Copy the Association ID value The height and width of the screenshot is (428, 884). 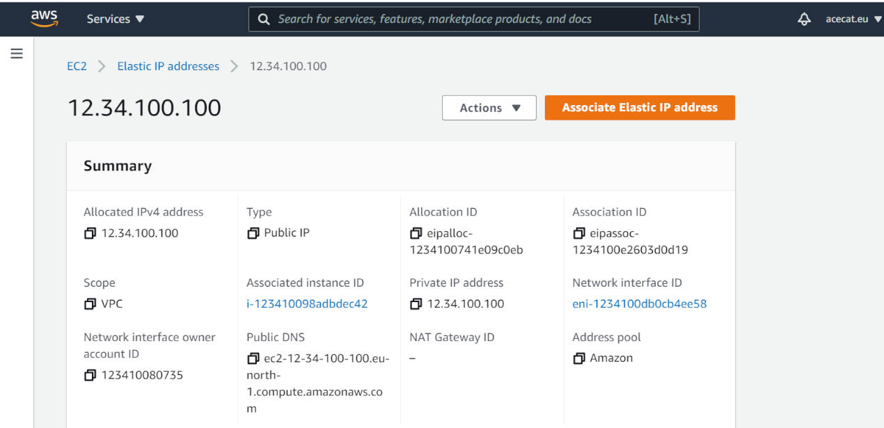tap(578, 233)
